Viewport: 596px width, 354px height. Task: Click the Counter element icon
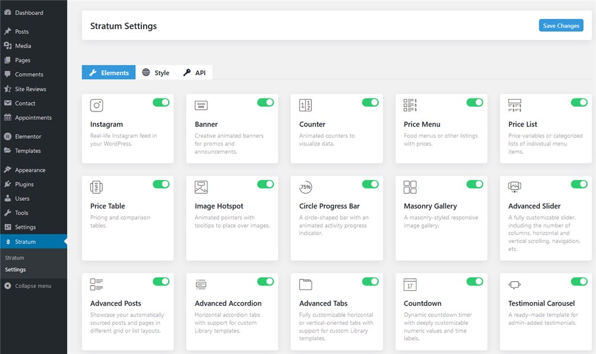306,105
